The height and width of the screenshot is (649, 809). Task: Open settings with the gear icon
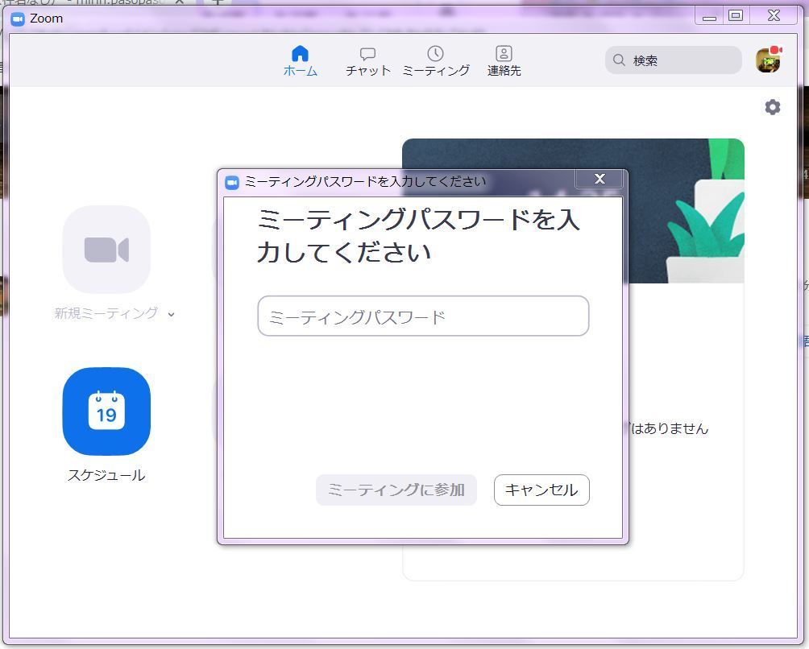pos(772,107)
